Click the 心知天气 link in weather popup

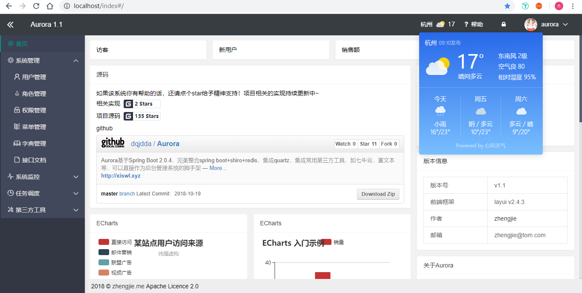click(x=495, y=146)
